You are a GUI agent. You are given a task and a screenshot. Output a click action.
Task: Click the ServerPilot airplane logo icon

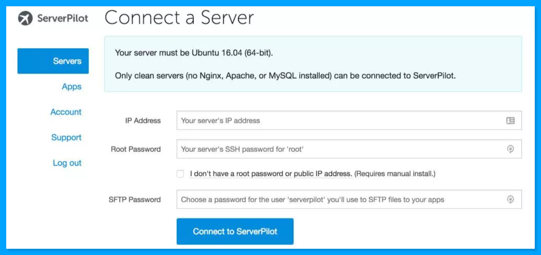(x=25, y=19)
